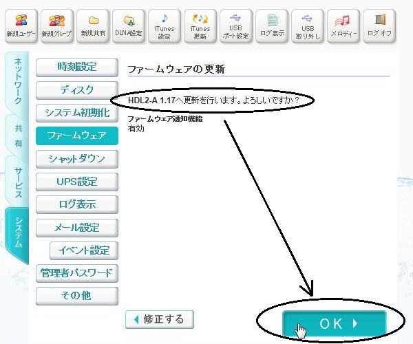Click the 有効 status value
Screen dimensions: 413x344
(136, 129)
